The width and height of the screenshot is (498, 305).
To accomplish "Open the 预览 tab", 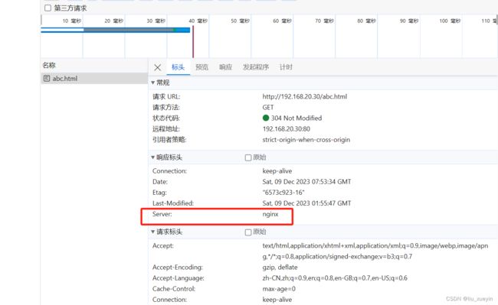I will click(201, 67).
